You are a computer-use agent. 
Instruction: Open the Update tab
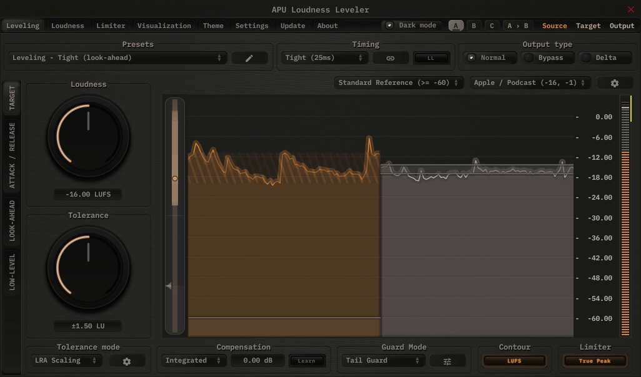[x=293, y=26]
